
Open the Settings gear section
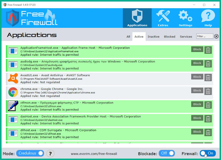pyautogui.click(x=185, y=18)
